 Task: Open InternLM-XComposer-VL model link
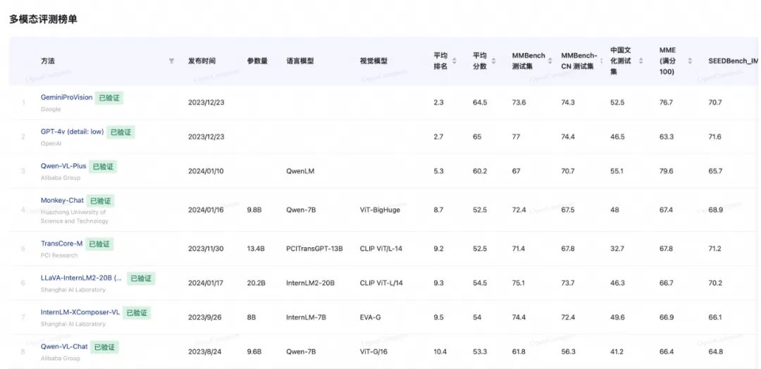click(80, 313)
